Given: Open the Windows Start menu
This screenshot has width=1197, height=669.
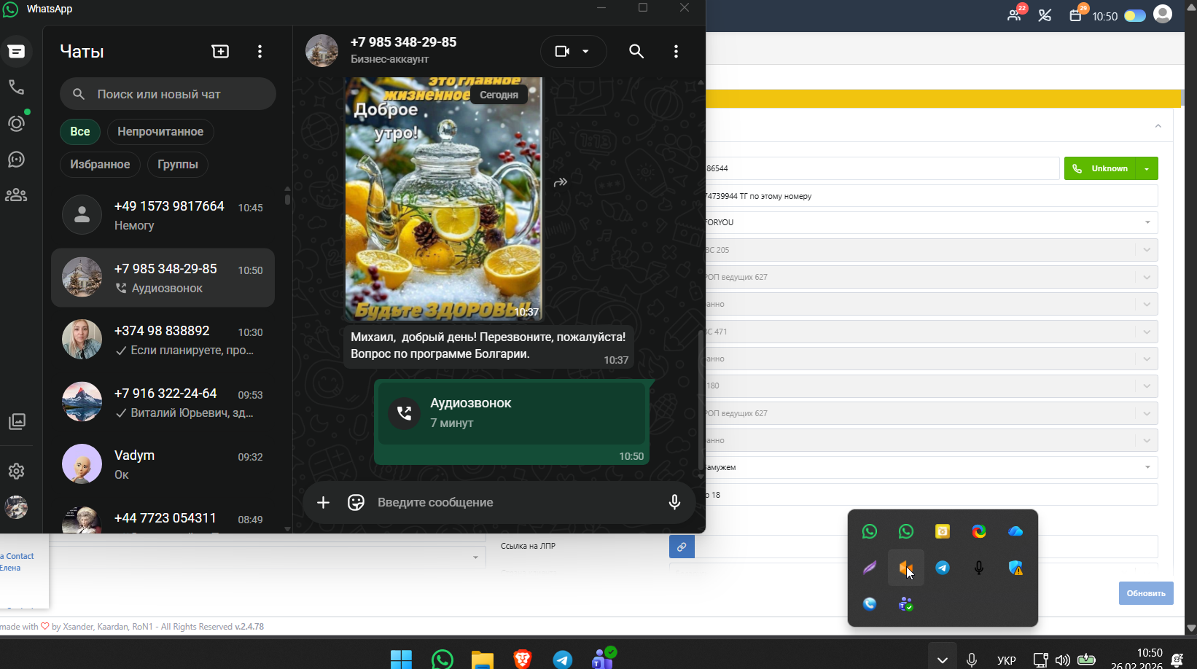Looking at the screenshot, I should point(401,660).
